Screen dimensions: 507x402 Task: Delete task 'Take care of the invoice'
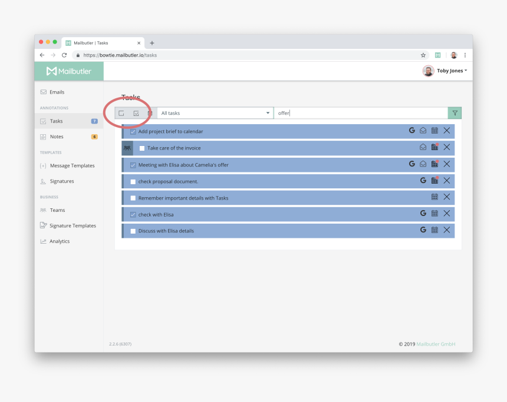click(446, 147)
